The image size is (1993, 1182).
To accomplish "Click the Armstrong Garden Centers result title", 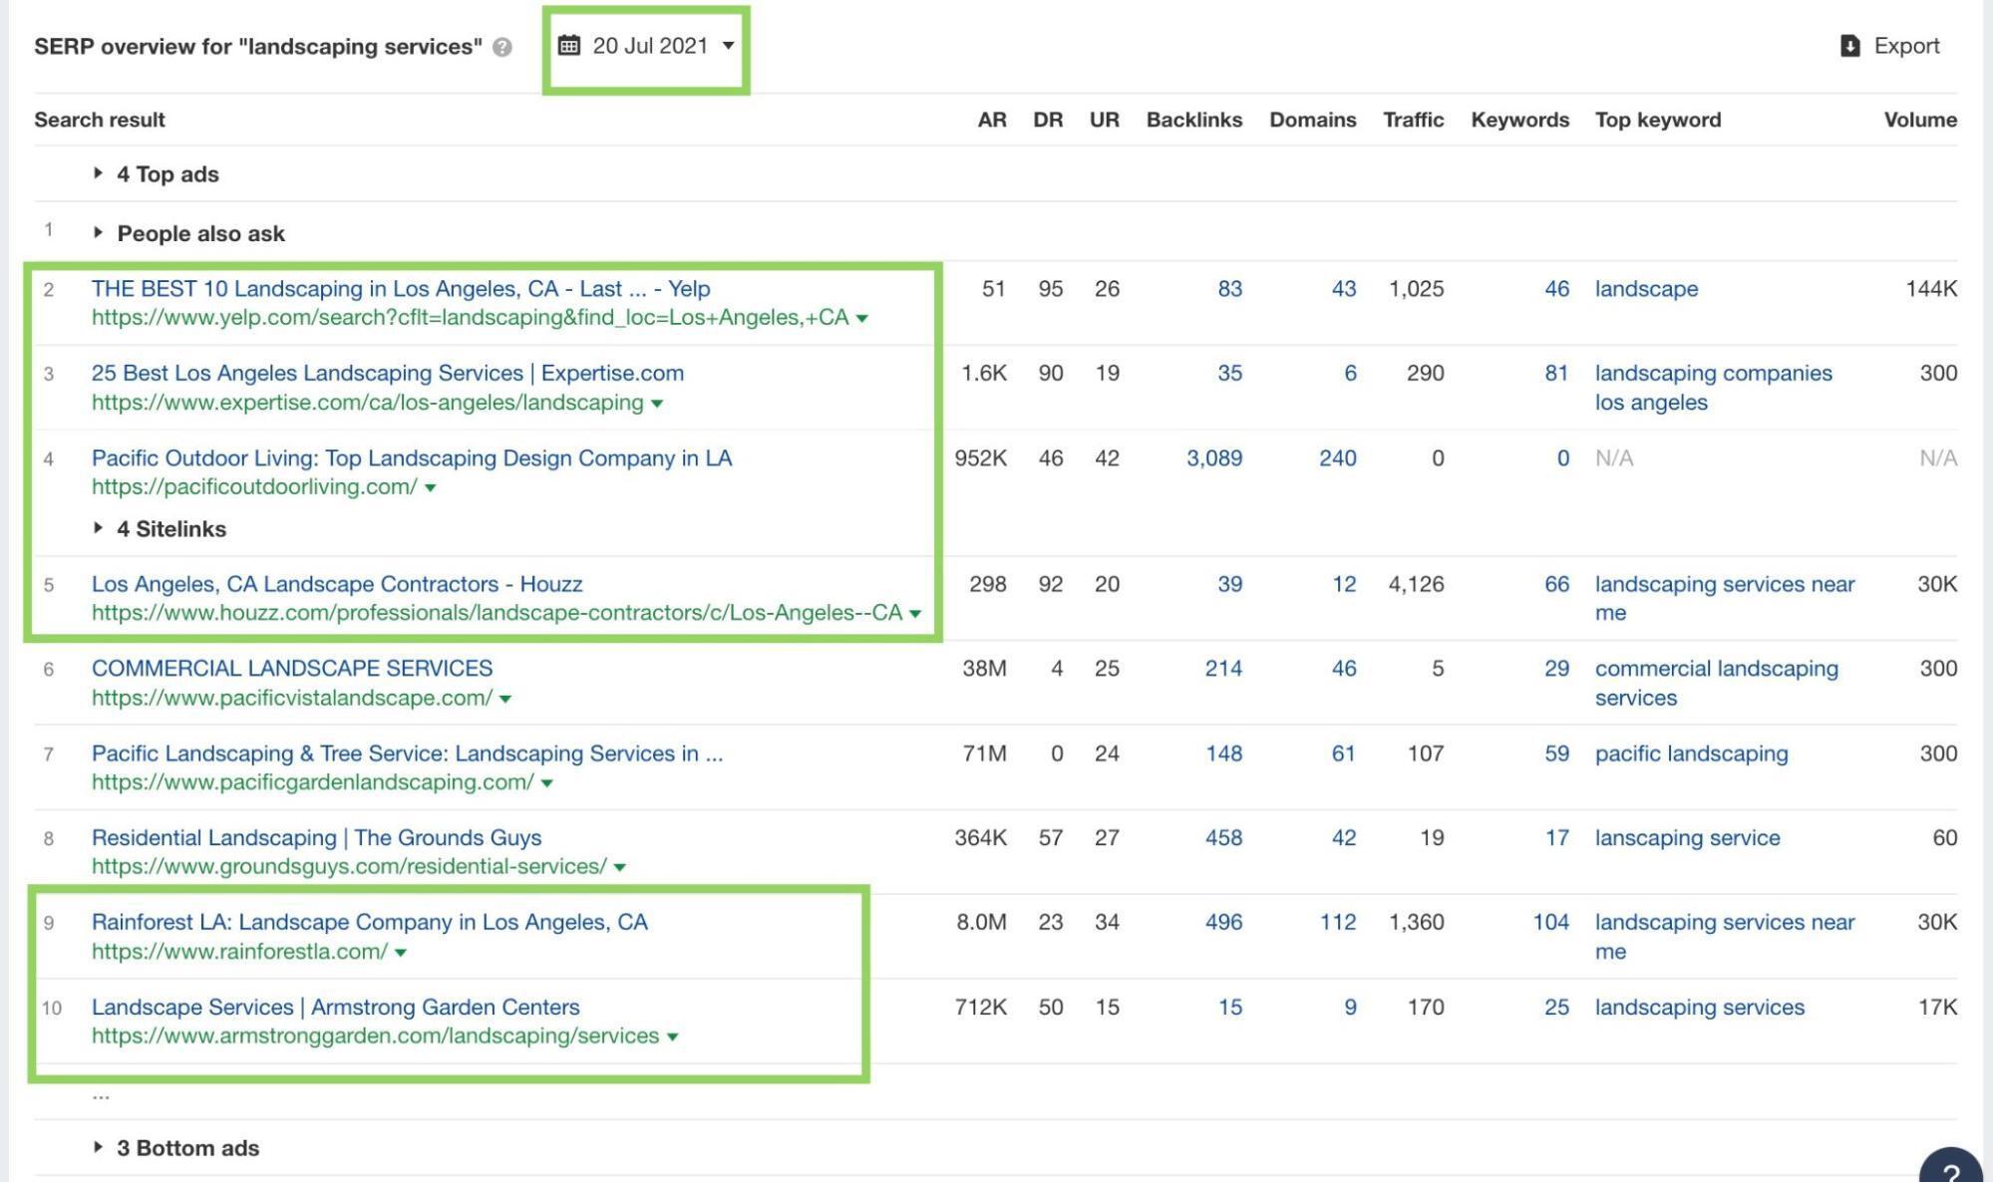I will click(335, 1007).
